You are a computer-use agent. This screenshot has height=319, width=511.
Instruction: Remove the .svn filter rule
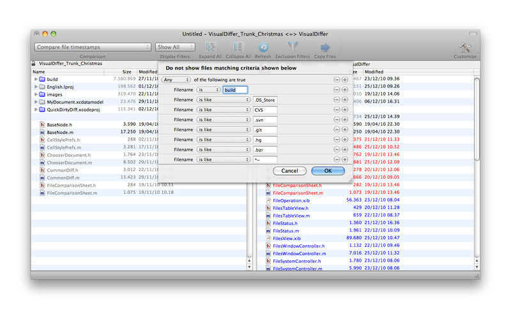coord(337,120)
